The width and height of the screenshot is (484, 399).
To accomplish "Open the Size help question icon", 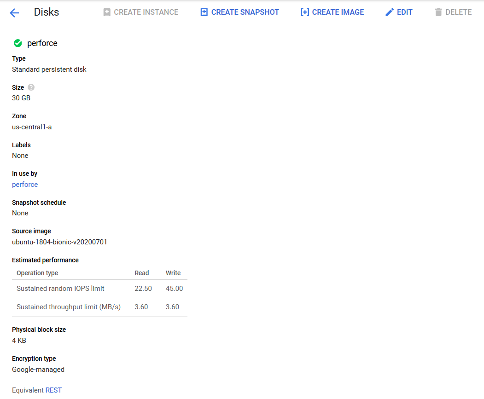I will coord(31,87).
